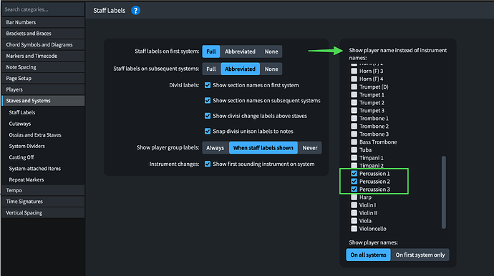Toggle Snap divisi unison labels to notes
This screenshot has height=276, width=494.
tap(208, 132)
